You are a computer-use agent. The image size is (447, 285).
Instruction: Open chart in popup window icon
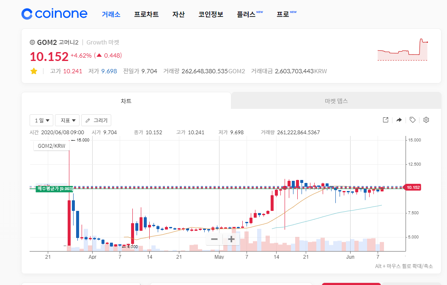386,120
